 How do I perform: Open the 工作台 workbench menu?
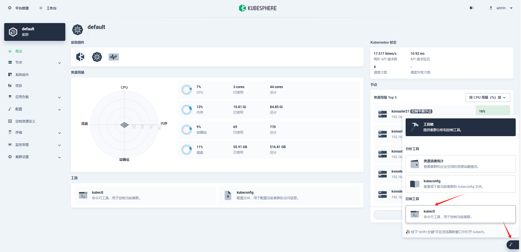tap(48, 8)
